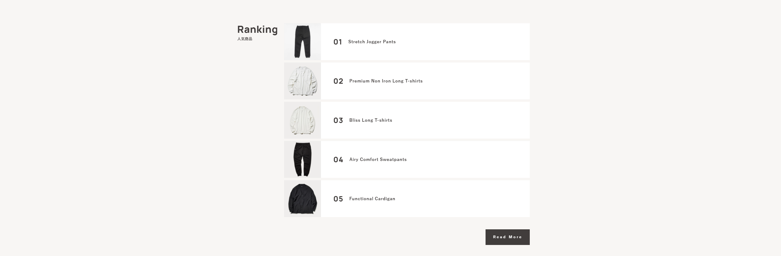Viewport: 781px width, 256px height.
Task: Click the white Premium Non Iron shirt thumbnail
Action: tap(302, 81)
